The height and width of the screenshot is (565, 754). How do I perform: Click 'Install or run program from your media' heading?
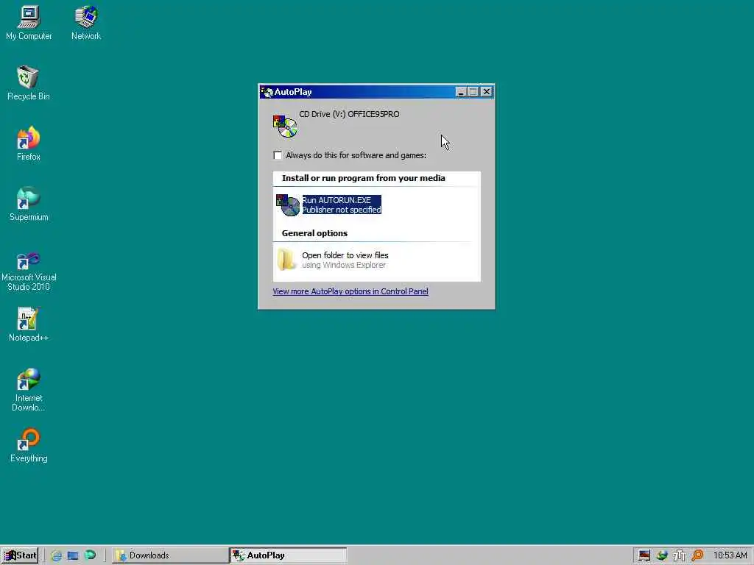click(364, 178)
